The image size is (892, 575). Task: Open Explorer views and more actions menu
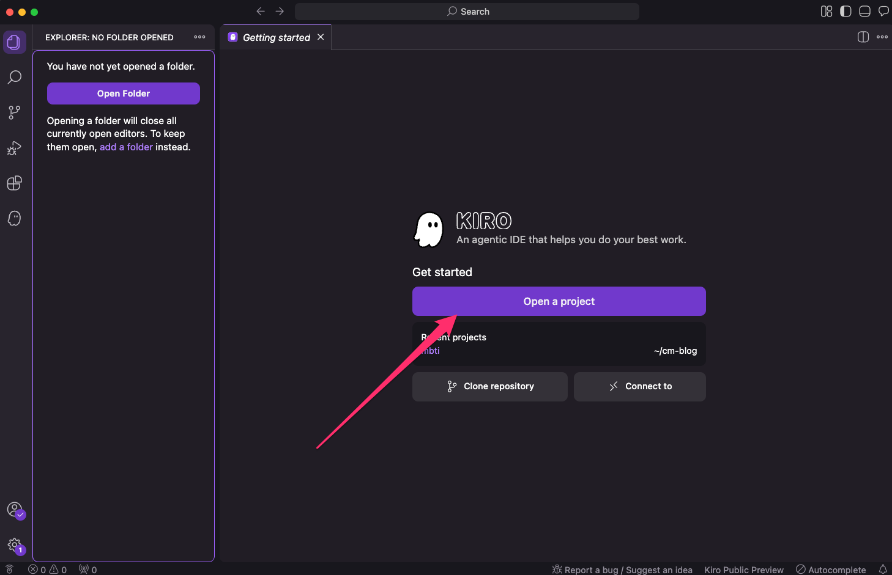pyautogui.click(x=199, y=37)
